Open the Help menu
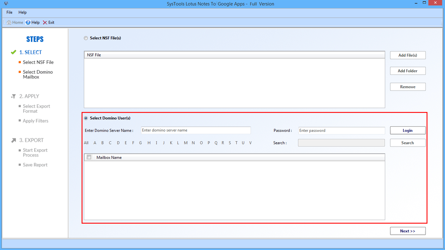The height and width of the screenshot is (250, 445). pyautogui.click(x=22, y=12)
